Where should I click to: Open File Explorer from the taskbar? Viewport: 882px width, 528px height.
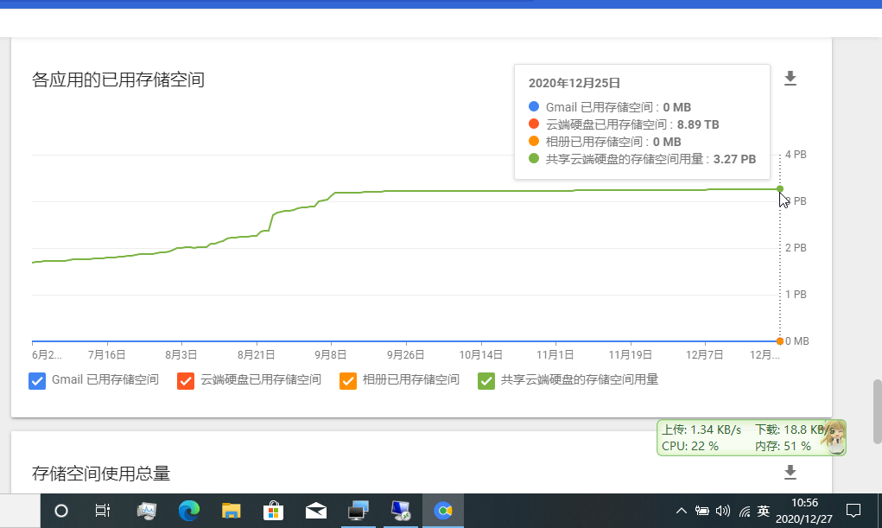click(231, 511)
